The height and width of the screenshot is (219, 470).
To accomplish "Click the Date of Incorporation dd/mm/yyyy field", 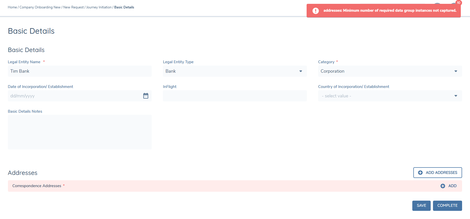I will click(74, 96).
